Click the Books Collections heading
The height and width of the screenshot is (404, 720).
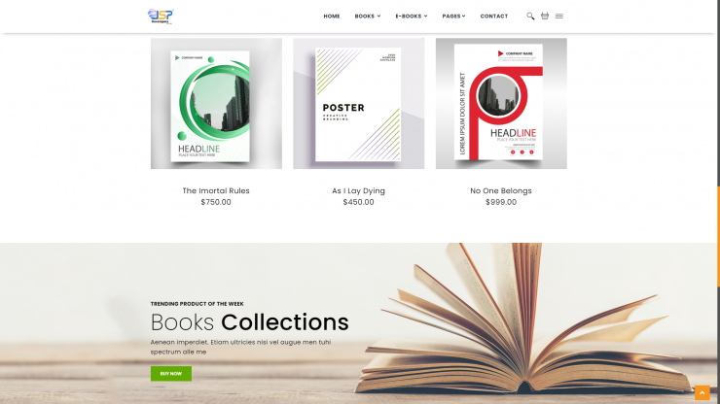(250, 321)
